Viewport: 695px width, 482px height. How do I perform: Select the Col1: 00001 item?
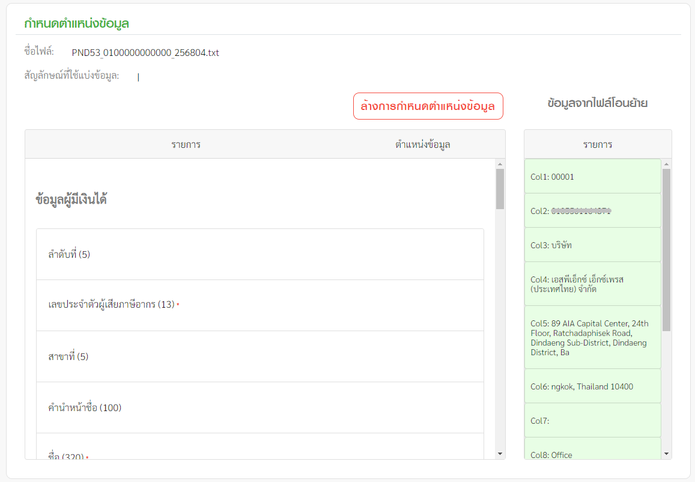pyautogui.click(x=592, y=177)
